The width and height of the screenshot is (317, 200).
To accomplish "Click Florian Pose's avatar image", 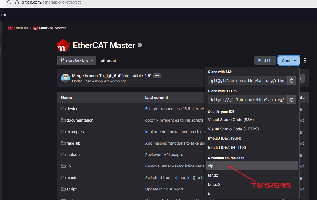I will (66, 78).
